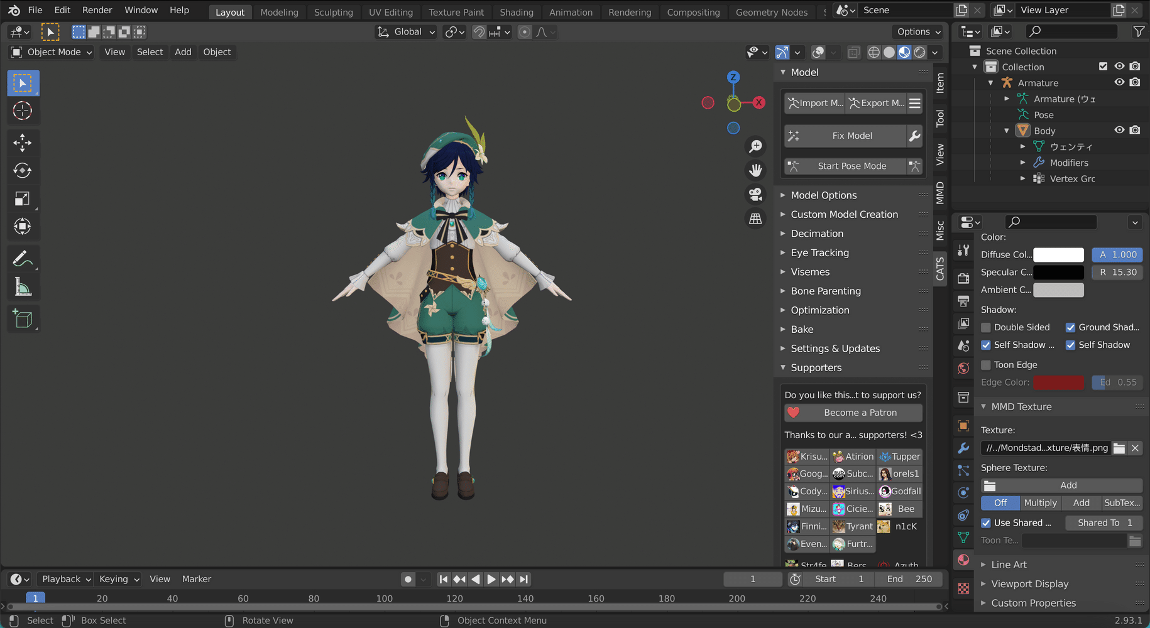Activate the Scale tool
This screenshot has height=628, width=1150.
click(x=23, y=199)
